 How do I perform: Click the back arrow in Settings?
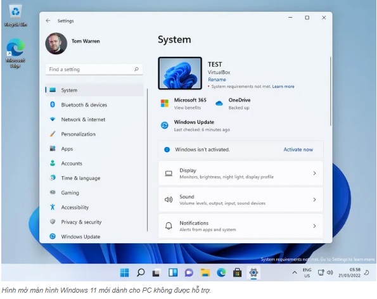(48, 21)
